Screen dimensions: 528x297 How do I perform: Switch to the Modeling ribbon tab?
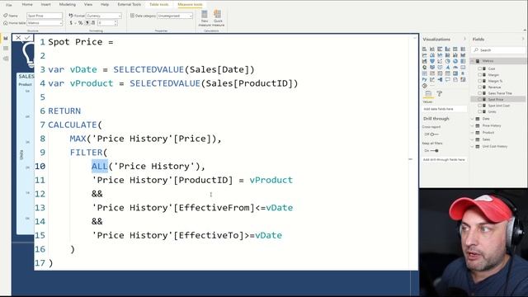(x=68, y=5)
